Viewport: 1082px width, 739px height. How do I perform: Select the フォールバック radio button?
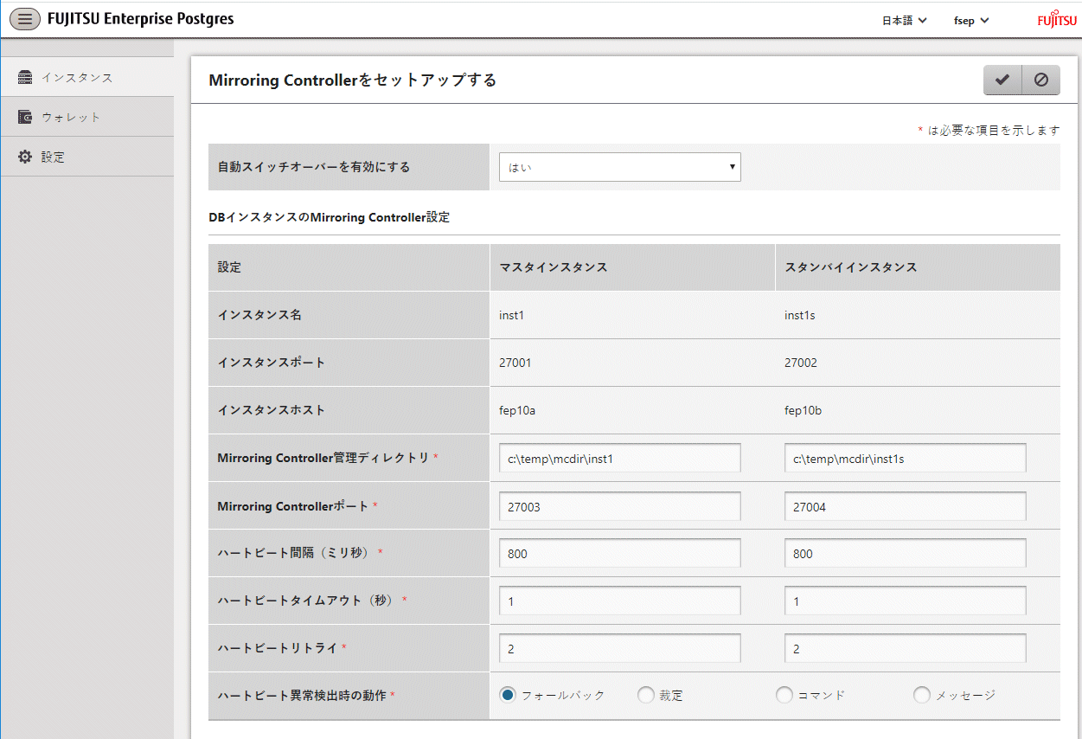[508, 695]
